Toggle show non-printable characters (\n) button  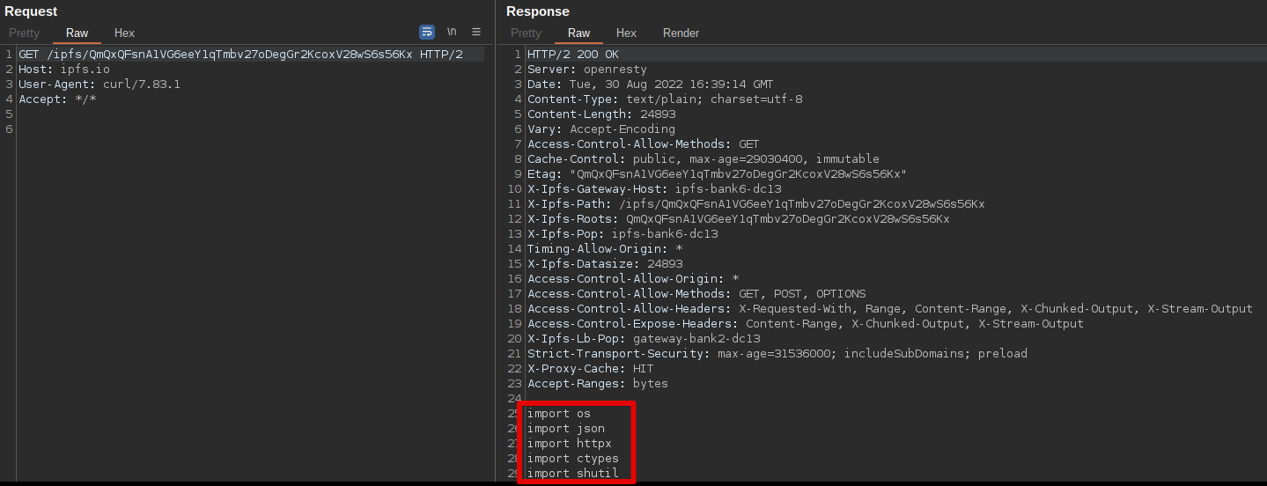[452, 33]
